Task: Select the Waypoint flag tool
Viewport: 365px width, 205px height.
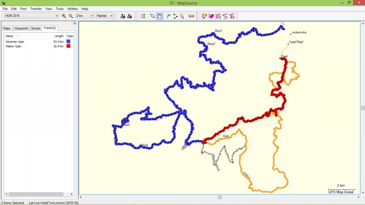Action: coord(168,16)
